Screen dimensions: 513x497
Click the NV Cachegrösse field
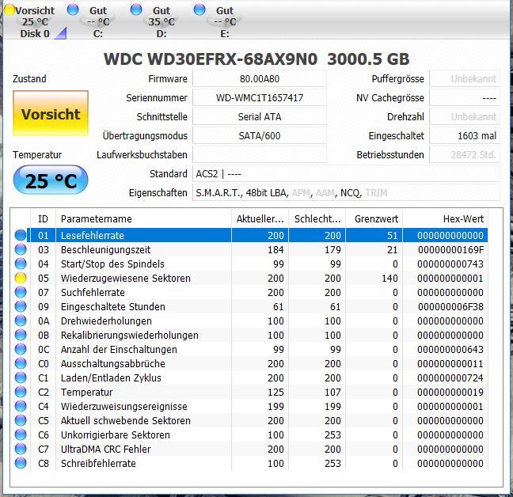(465, 98)
